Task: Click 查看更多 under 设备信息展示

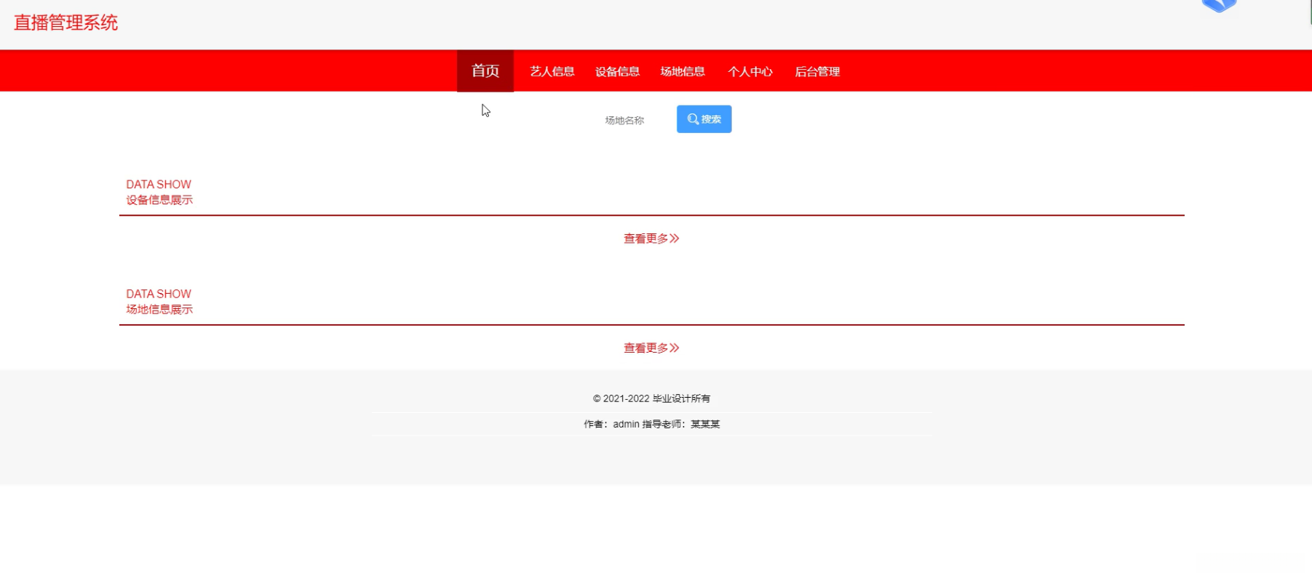Action: [x=651, y=238]
